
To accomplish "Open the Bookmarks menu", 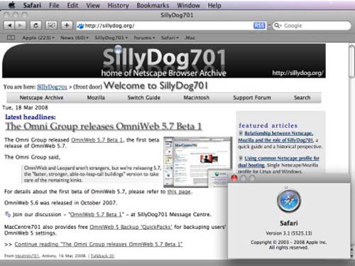I will pos(153,5).
